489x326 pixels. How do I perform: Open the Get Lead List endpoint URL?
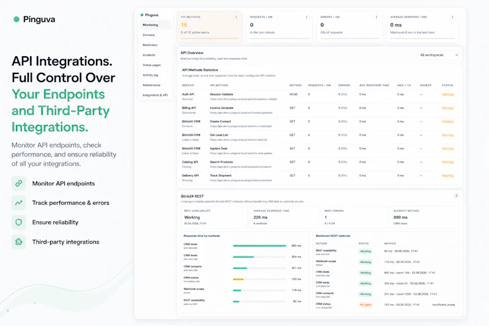tap(238, 140)
